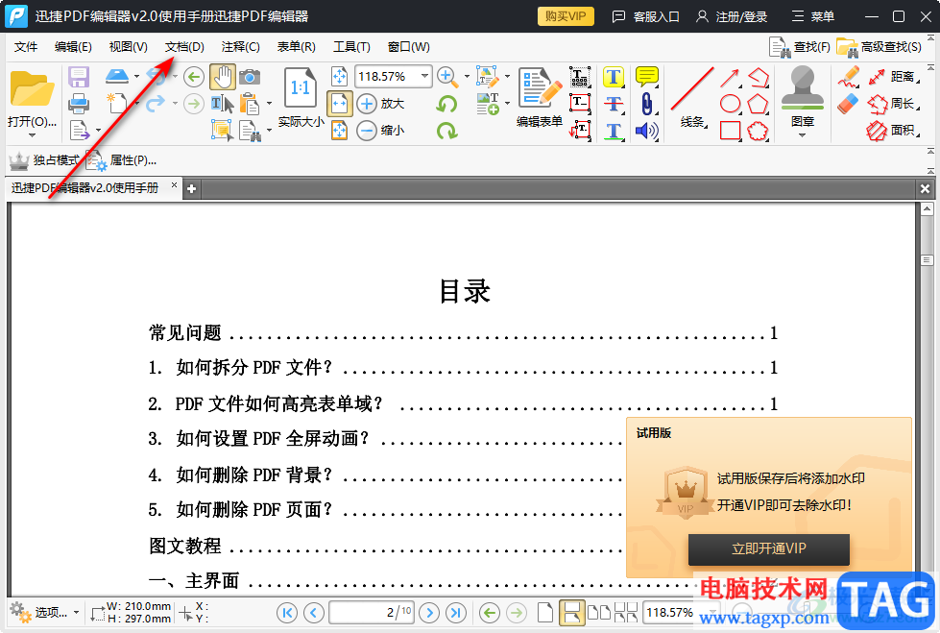Open the File (文件) menu
940x633 pixels.
26,47
